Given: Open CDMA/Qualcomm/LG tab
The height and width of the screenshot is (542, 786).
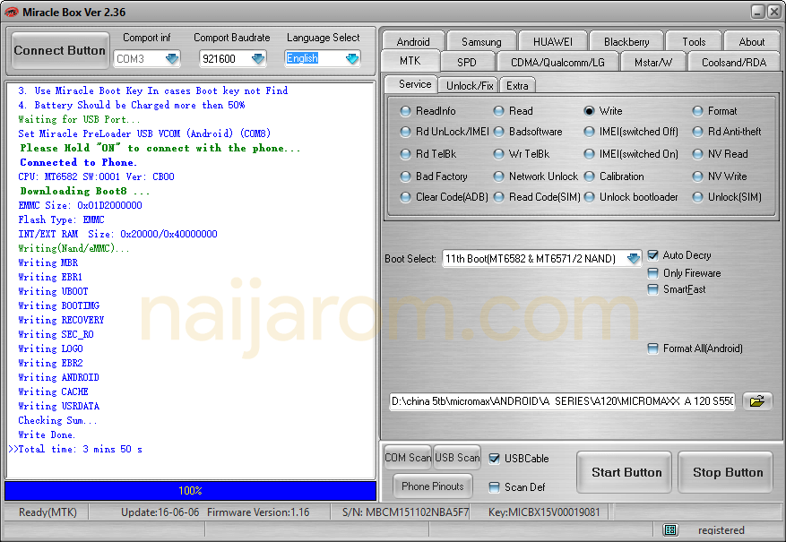Looking at the screenshot, I should click(x=557, y=62).
